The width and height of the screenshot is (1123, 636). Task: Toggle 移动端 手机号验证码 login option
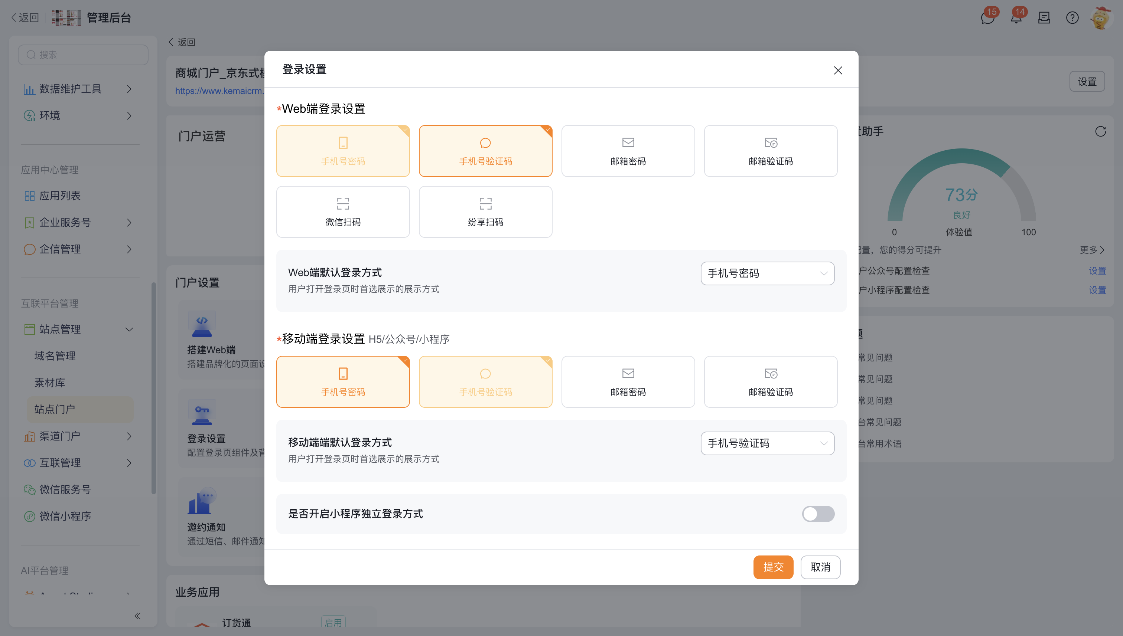[485, 382]
